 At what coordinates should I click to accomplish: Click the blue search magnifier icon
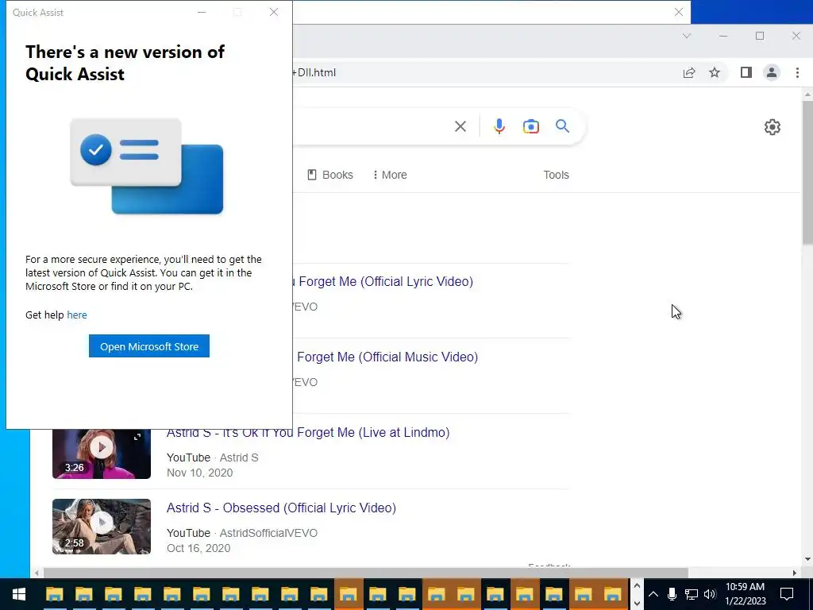pyautogui.click(x=562, y=126)
